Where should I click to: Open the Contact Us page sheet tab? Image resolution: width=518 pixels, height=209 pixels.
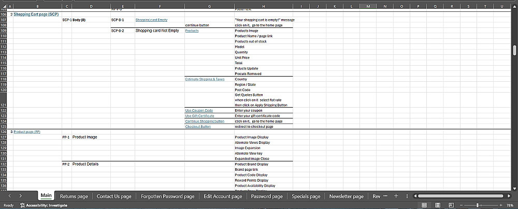point(114,196)
